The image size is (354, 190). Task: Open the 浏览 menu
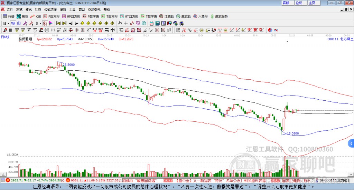[19, 9]
